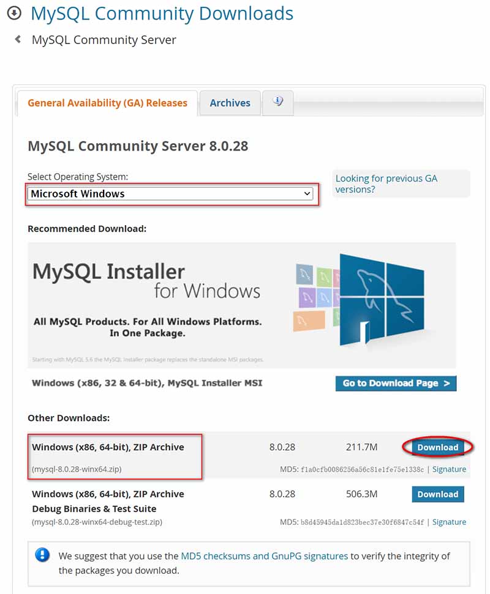Screen dimensions: 490x594
Task: Click the MySQL Community Downloads heading
Action: [x=162, y=13]
